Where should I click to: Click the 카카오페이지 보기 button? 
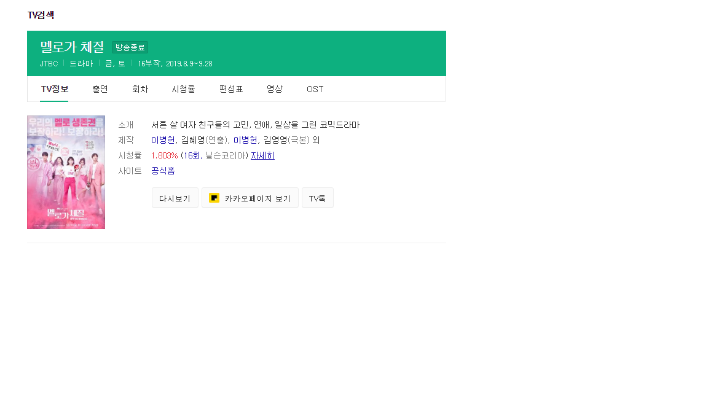coord(250,198)
